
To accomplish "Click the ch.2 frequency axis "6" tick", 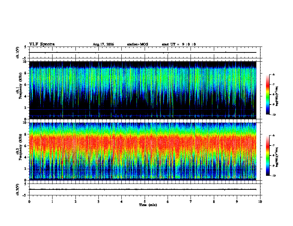I will (x=26, y=146).
